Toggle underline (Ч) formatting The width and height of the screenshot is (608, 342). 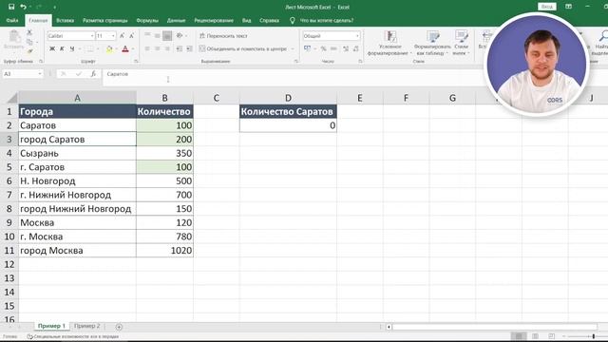(x=72, y=48)
